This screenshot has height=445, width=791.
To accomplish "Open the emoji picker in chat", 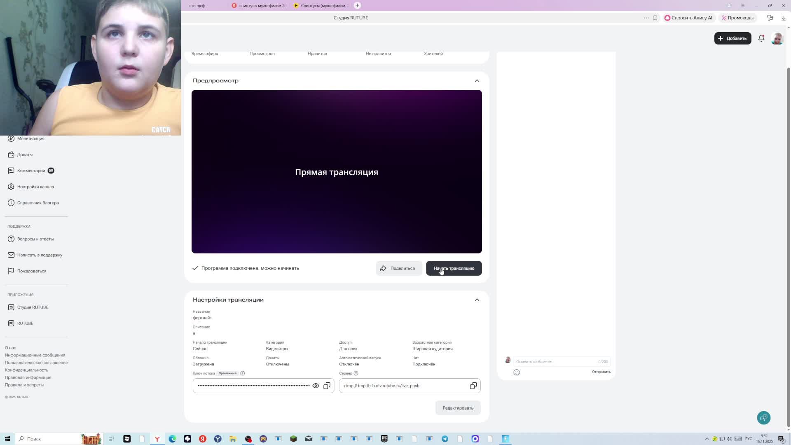I will 517,372.
